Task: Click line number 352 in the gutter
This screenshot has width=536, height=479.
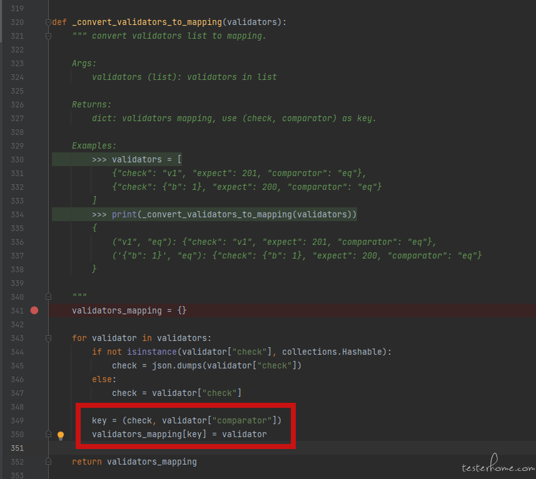Action: 17,462
